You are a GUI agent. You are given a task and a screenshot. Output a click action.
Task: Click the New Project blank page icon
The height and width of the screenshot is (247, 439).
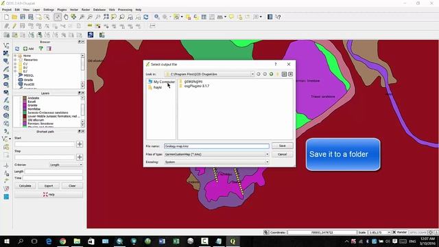(x=6, y=17)
